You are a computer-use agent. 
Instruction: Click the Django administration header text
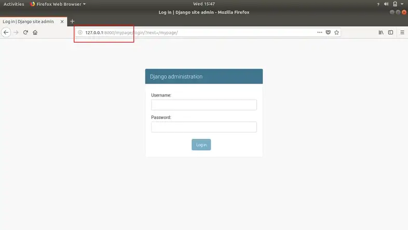click(x=176, y=76)
